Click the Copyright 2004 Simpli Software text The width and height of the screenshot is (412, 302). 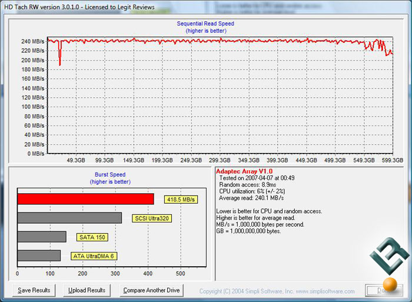[x=247, y=291]
